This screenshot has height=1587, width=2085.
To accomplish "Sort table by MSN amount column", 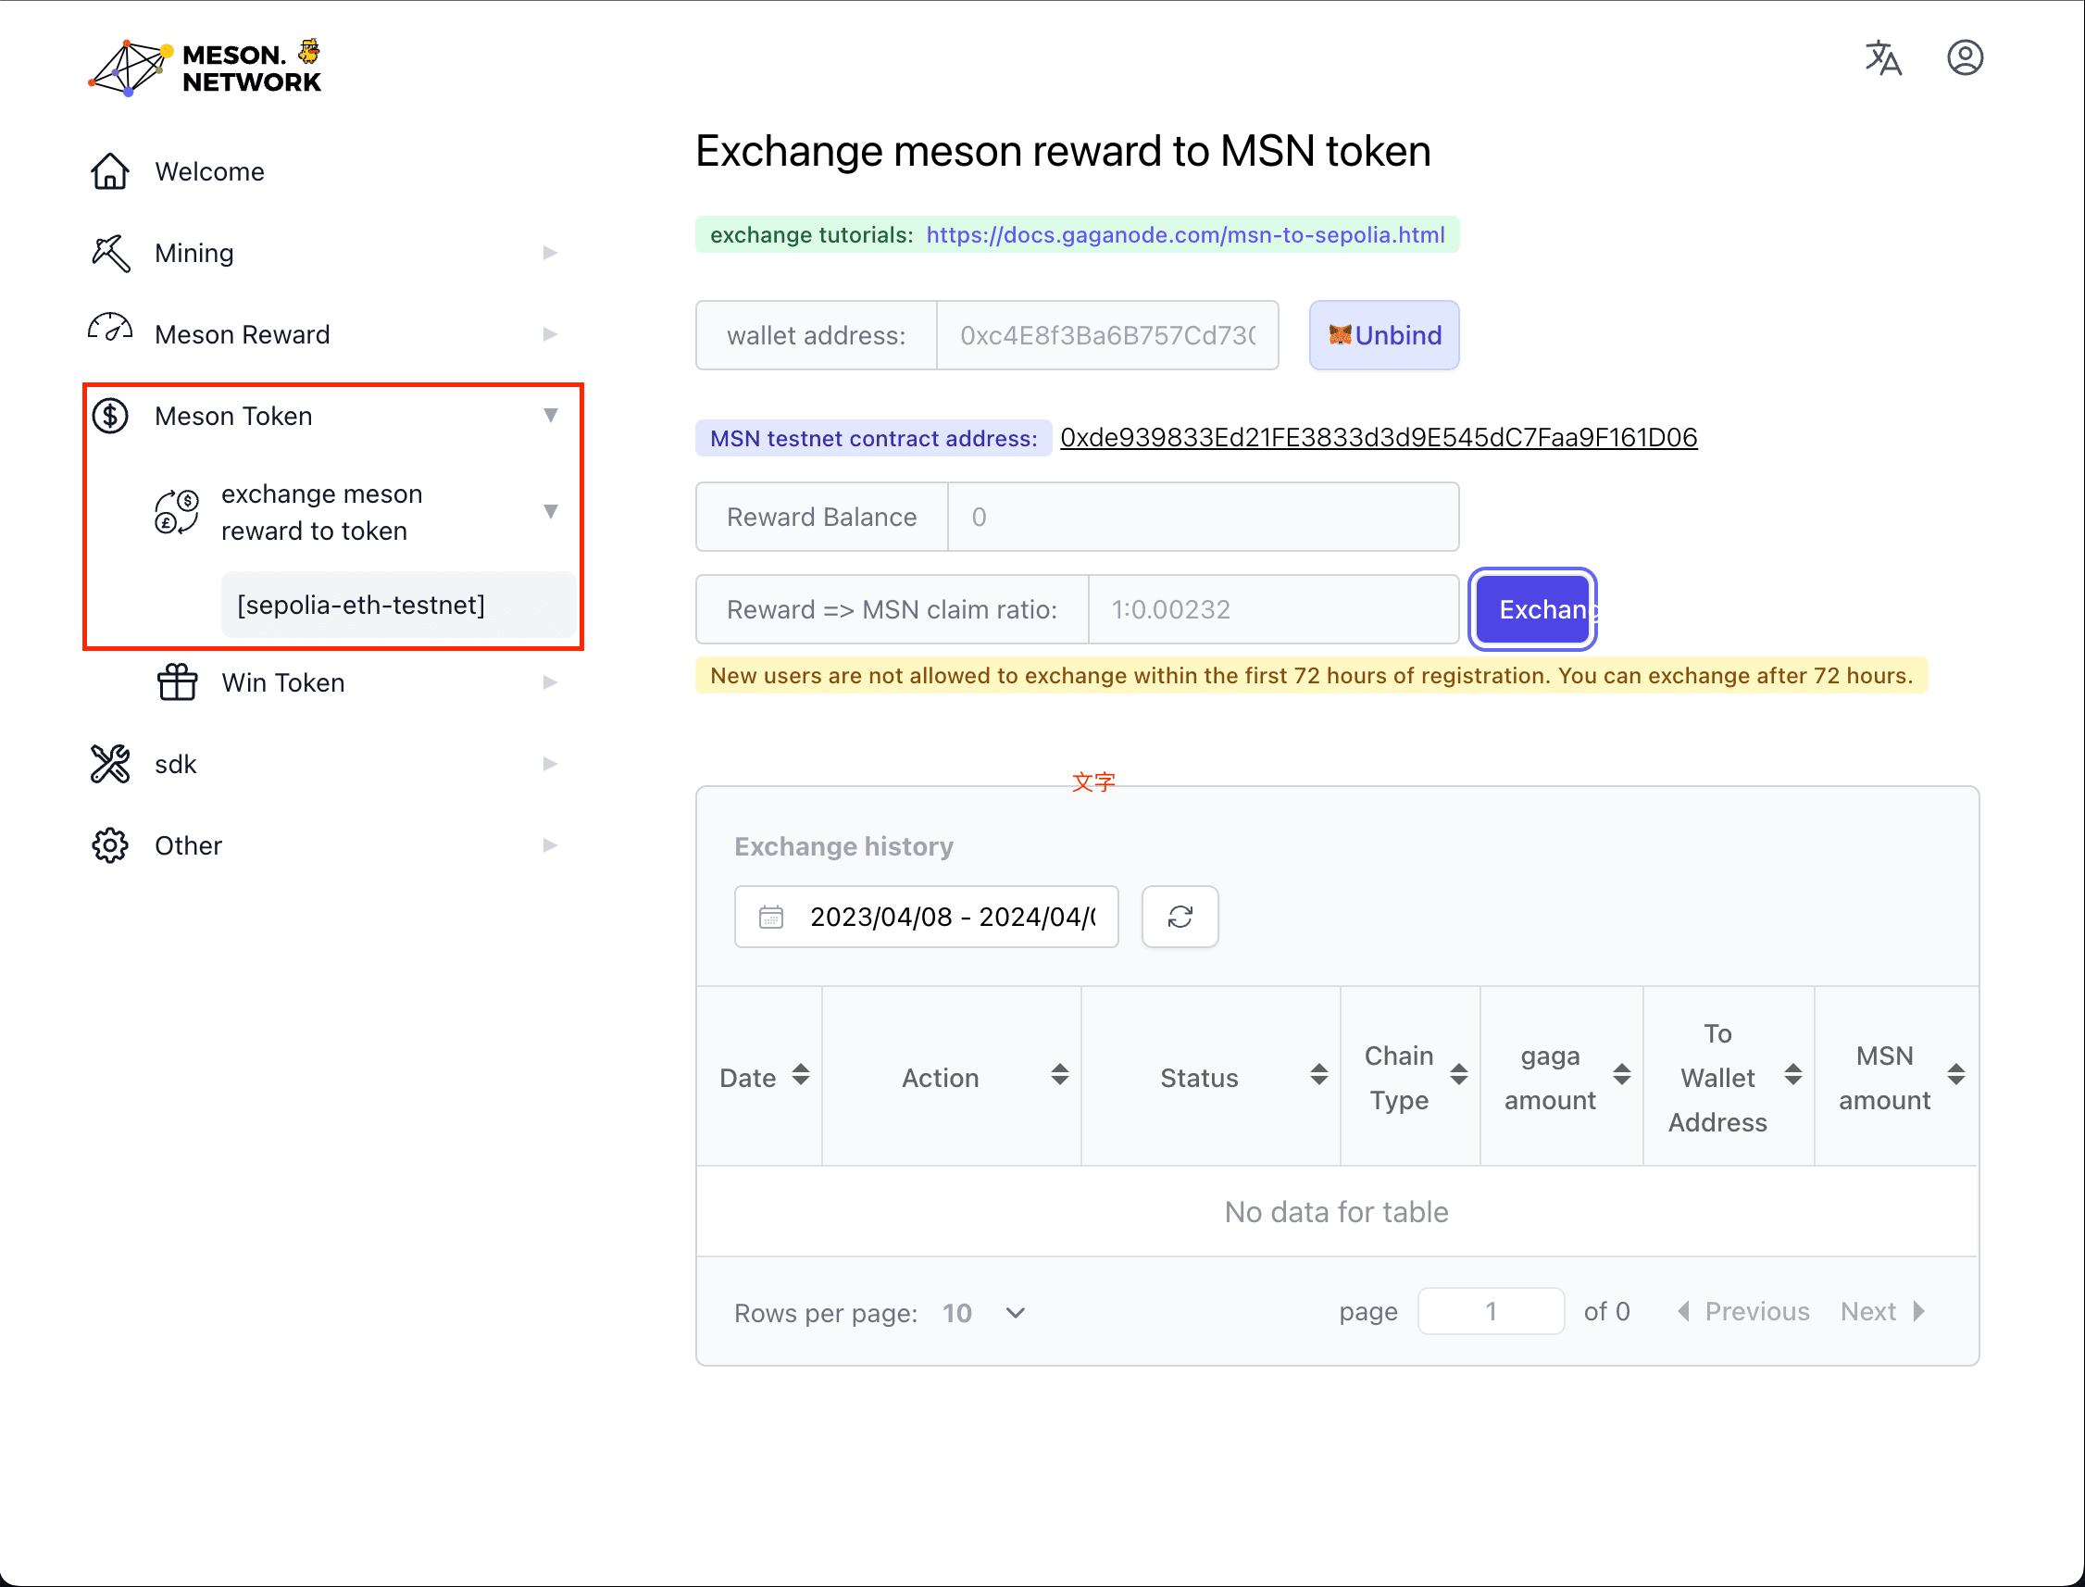I will click(1955, 1075).
